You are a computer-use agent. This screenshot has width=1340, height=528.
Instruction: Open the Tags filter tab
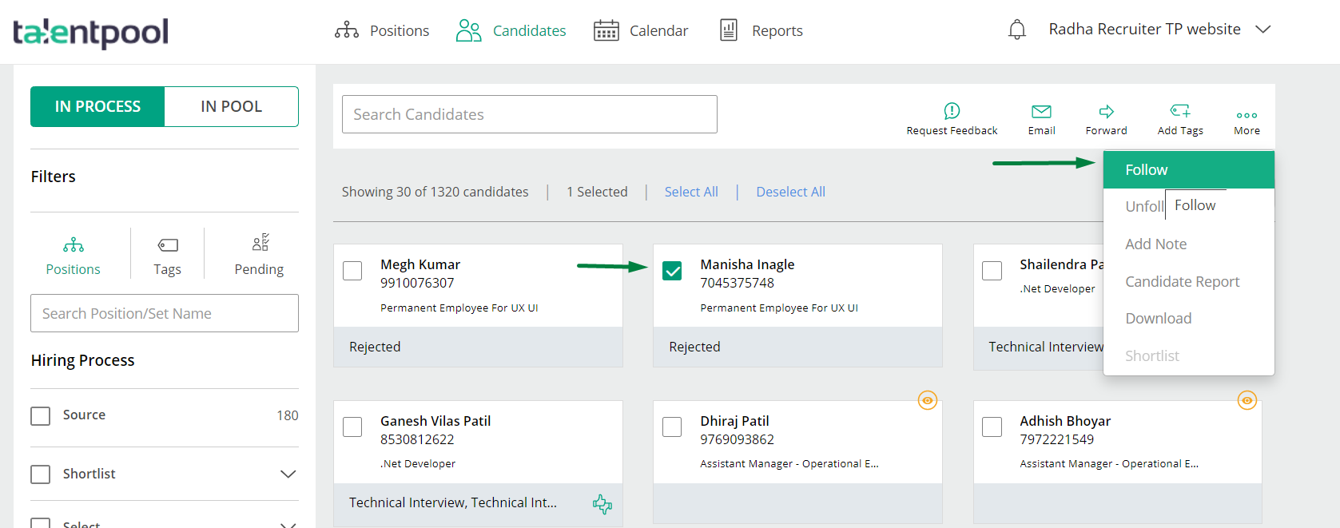tap(167, 254)
